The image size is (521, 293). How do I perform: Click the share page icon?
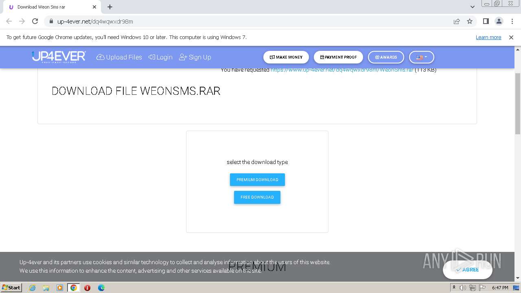coord(457,21)
